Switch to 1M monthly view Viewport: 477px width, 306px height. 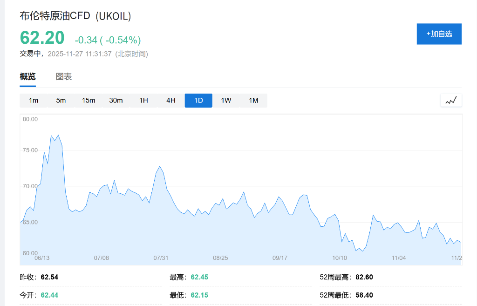[253, 101]
